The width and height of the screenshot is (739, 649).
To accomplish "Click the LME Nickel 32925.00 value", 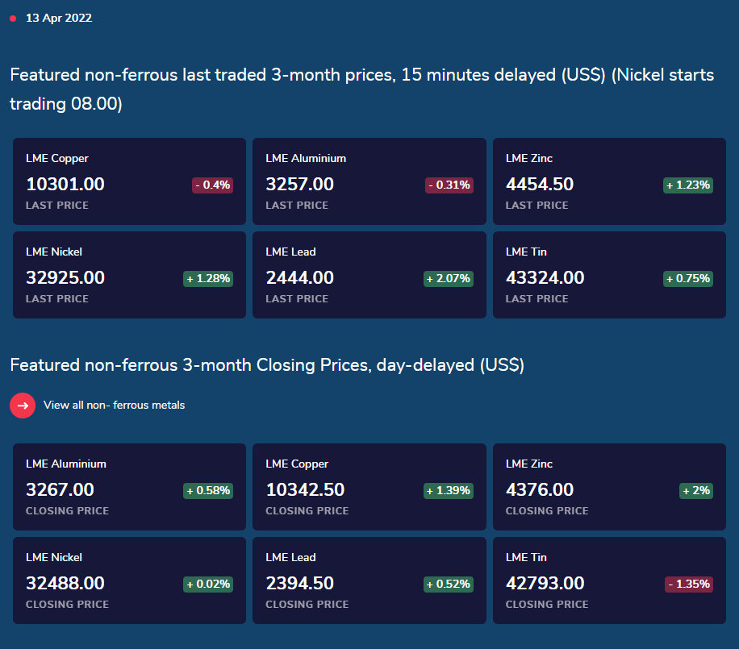I will 65,278.
